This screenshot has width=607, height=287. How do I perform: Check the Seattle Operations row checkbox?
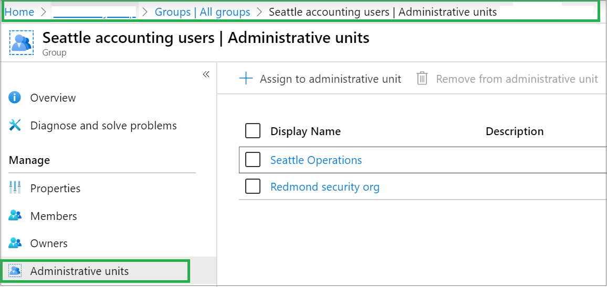pyautogui.click(x=253, y=160)
